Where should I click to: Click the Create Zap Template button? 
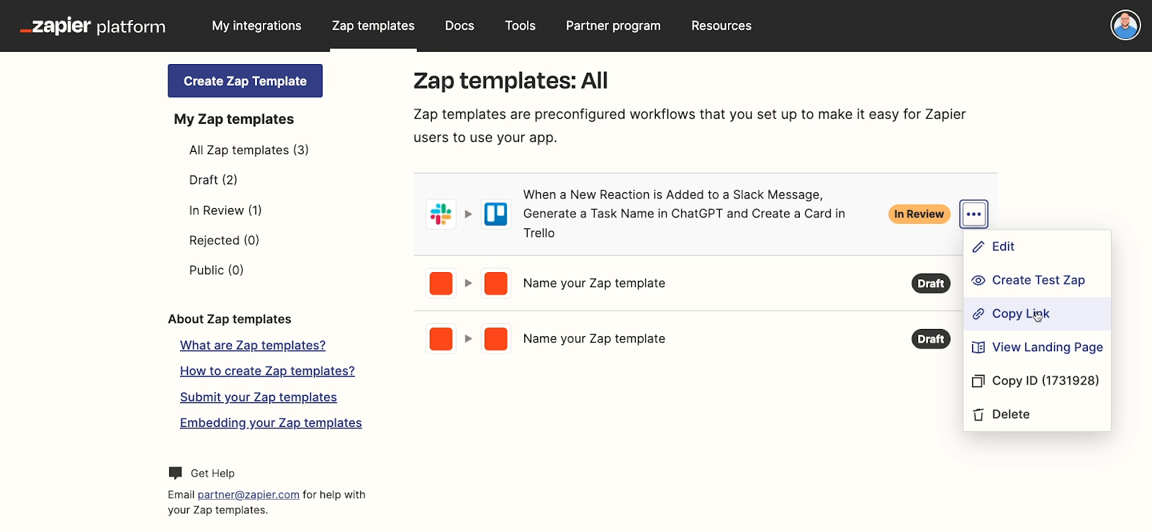(x=245, y=81)
